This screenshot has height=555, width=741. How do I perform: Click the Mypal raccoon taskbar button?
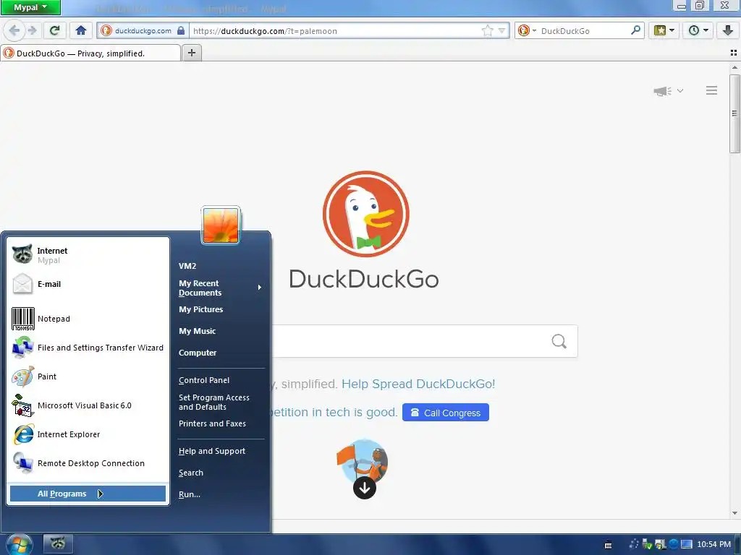pyautogui.click(x=58, y=544)
